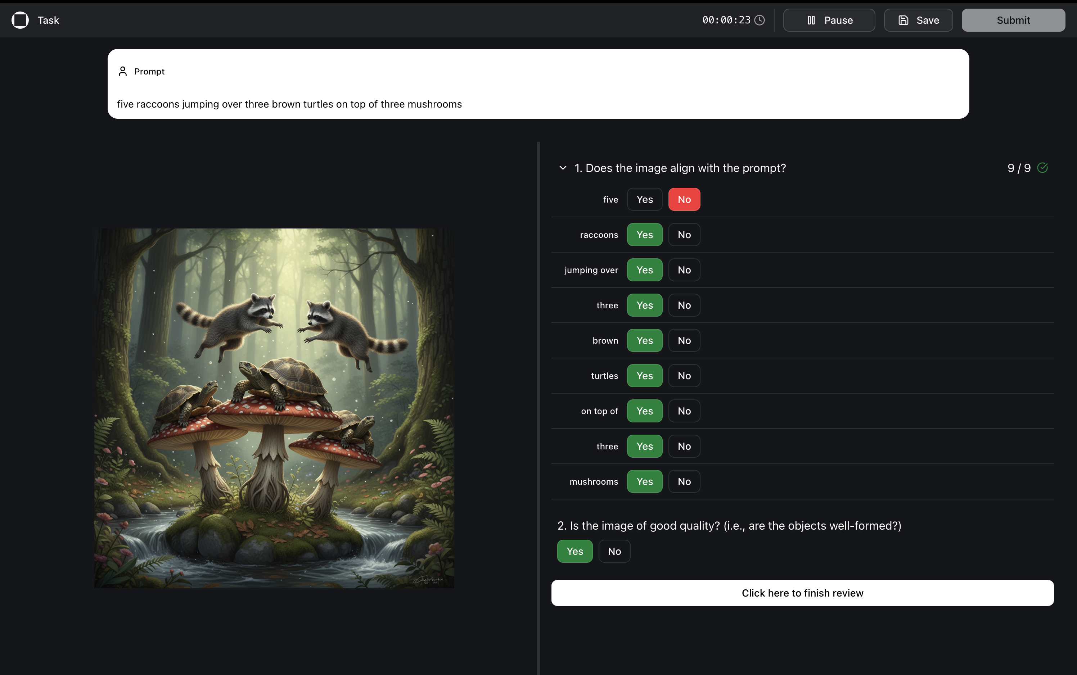The width and height of the screenshot is (1077, 675).
Task: Click the Yes button for question 2
Action: [574, 551]
